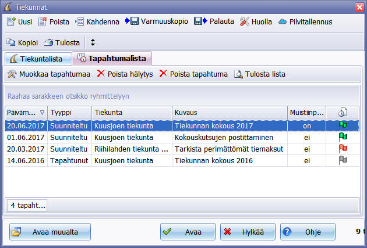This screenshot has width=367, height=248.
Task: Click the 'ei' cell in the 01.06.2017 row
Action: click(x=306, y=138)
